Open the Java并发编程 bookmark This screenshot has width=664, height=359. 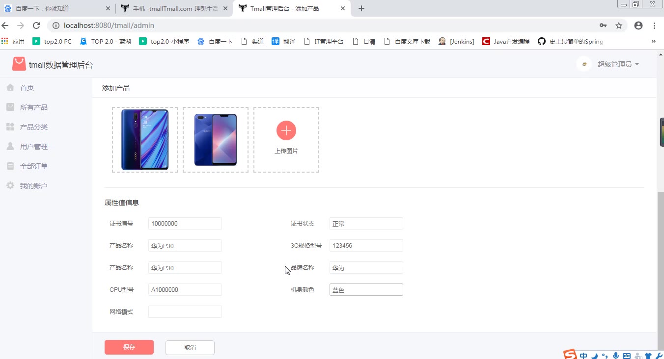(506, 41)
